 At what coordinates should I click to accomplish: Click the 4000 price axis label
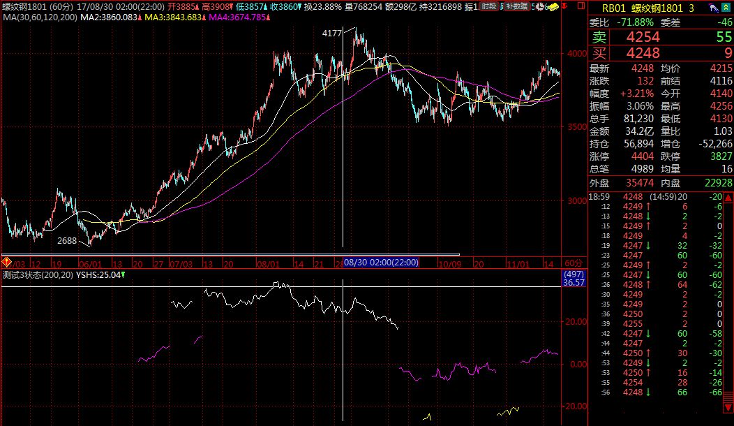click(577, 54)
